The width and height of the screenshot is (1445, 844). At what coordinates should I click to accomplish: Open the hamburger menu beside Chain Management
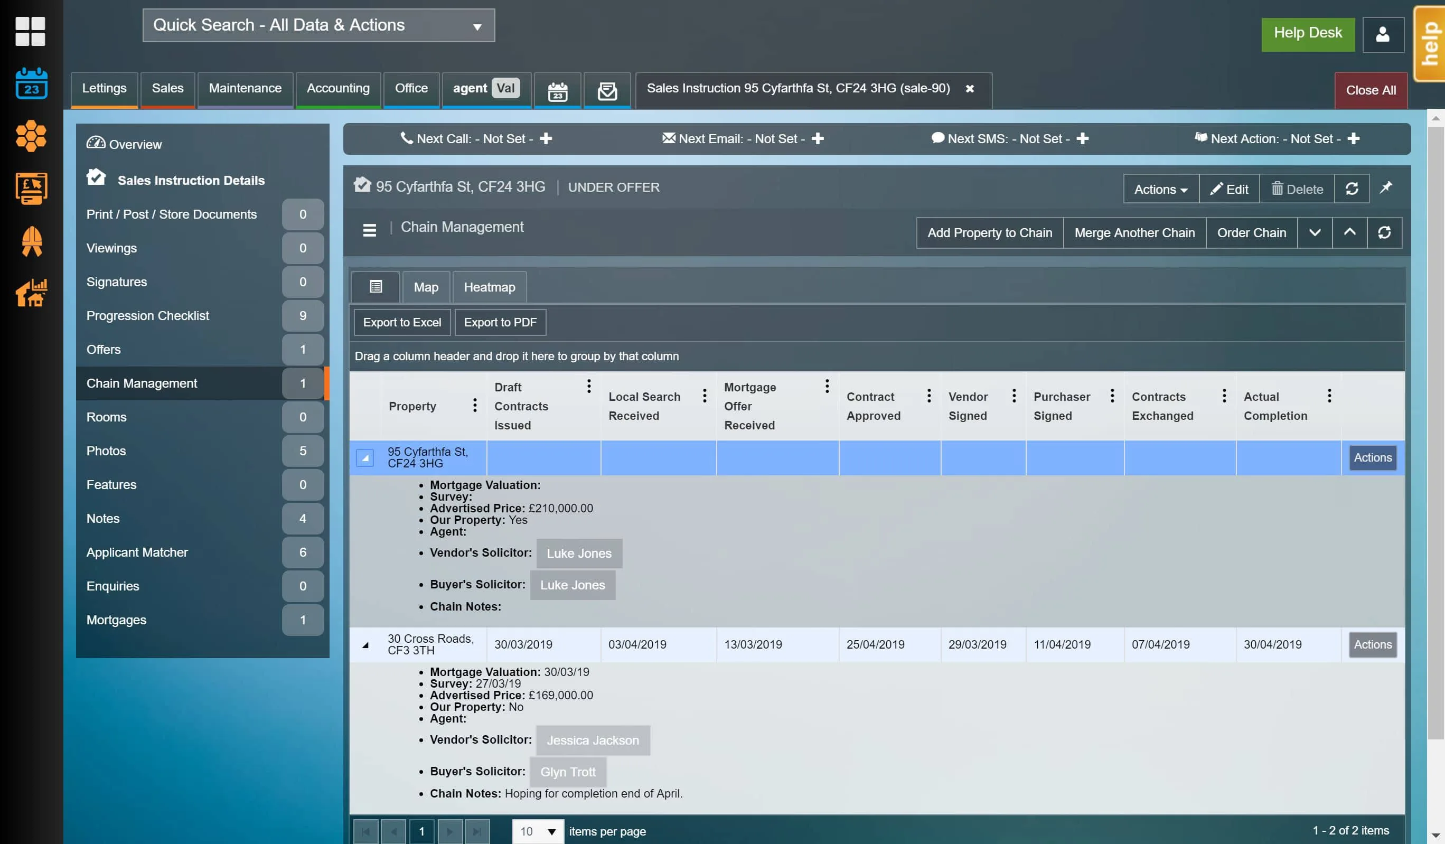coord(369,230)
